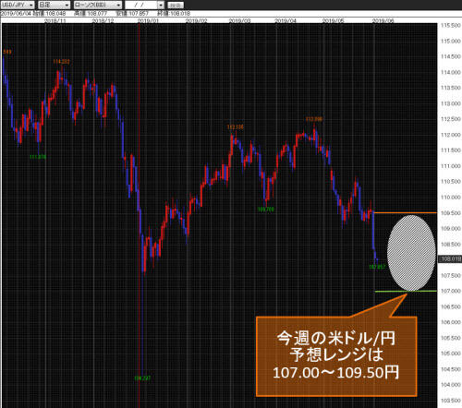Click the 115.500 price axis label
The image size is (462, 408).
click(451, 26)
